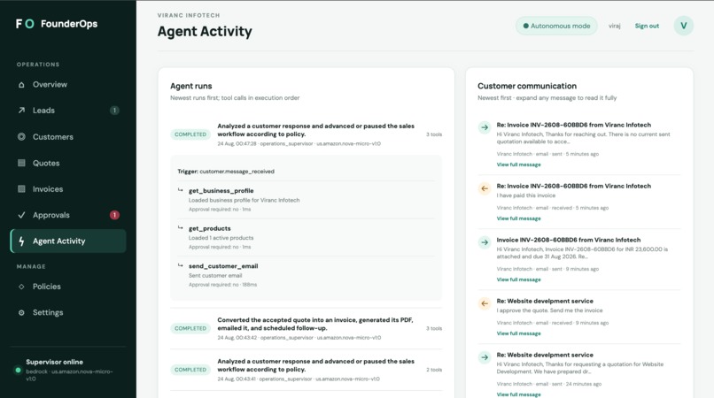Screen dimensions: 714x398
Task: Click the user avatar V circle
Action: tap(684, 26)
